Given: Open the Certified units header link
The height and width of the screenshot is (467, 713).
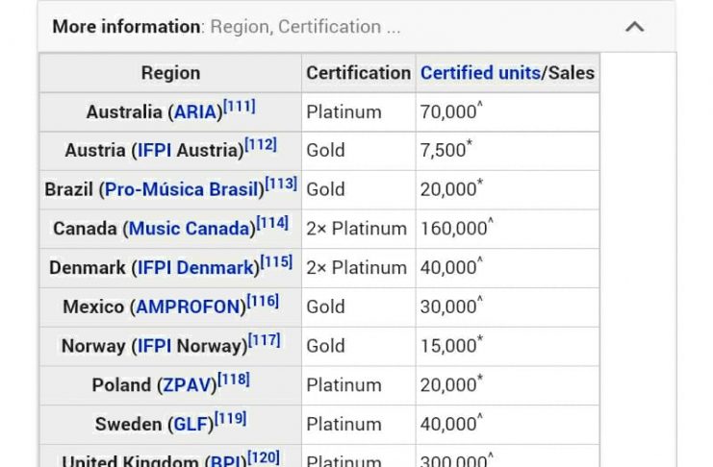Looking at the screenshot, I should tap(480, 72).
